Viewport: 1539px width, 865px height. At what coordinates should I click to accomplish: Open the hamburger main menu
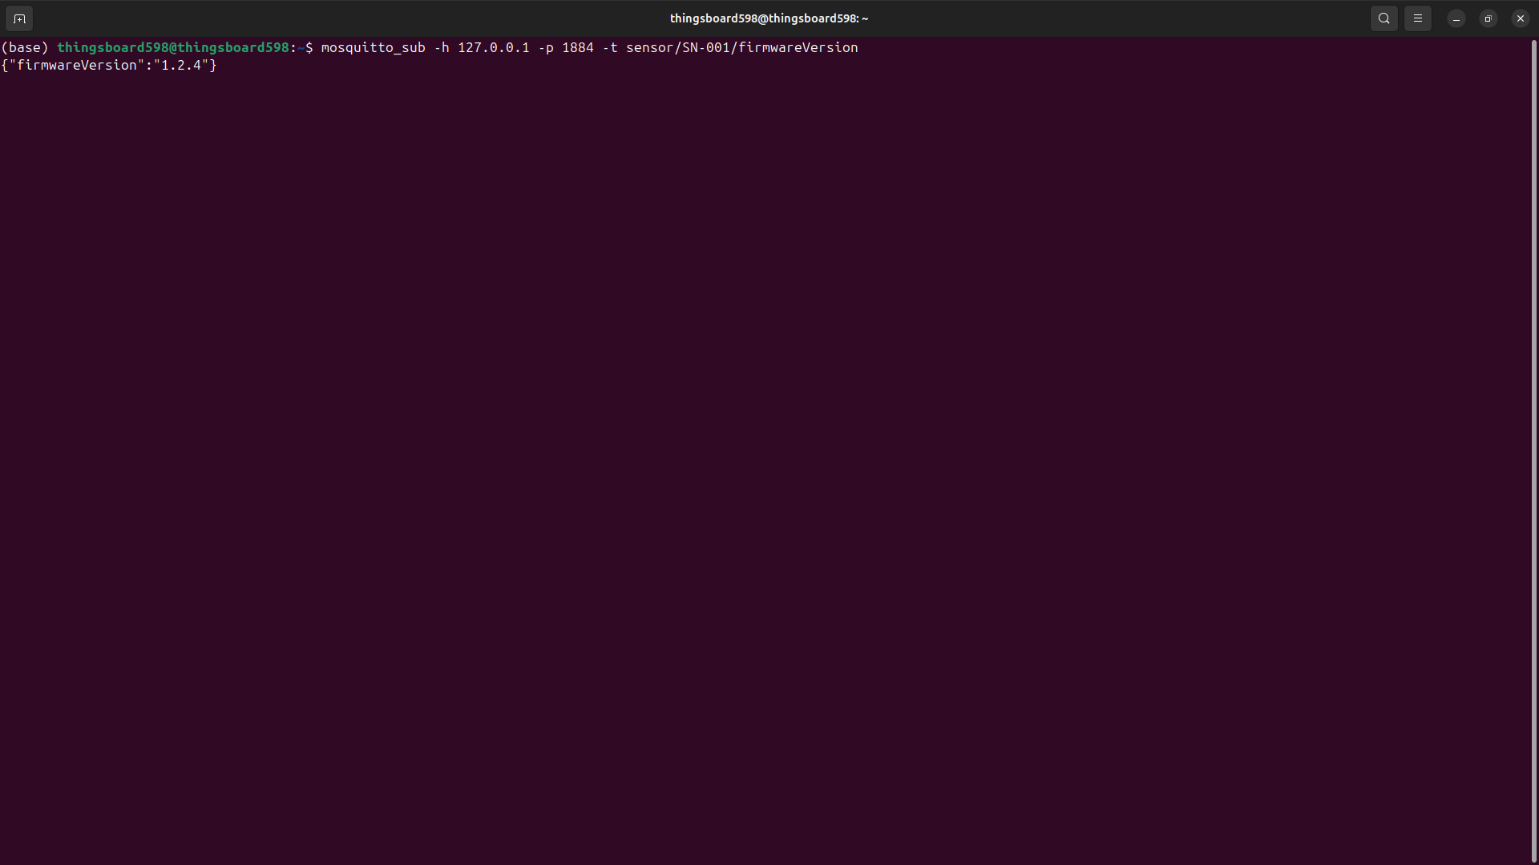(x=1417, y=18)
